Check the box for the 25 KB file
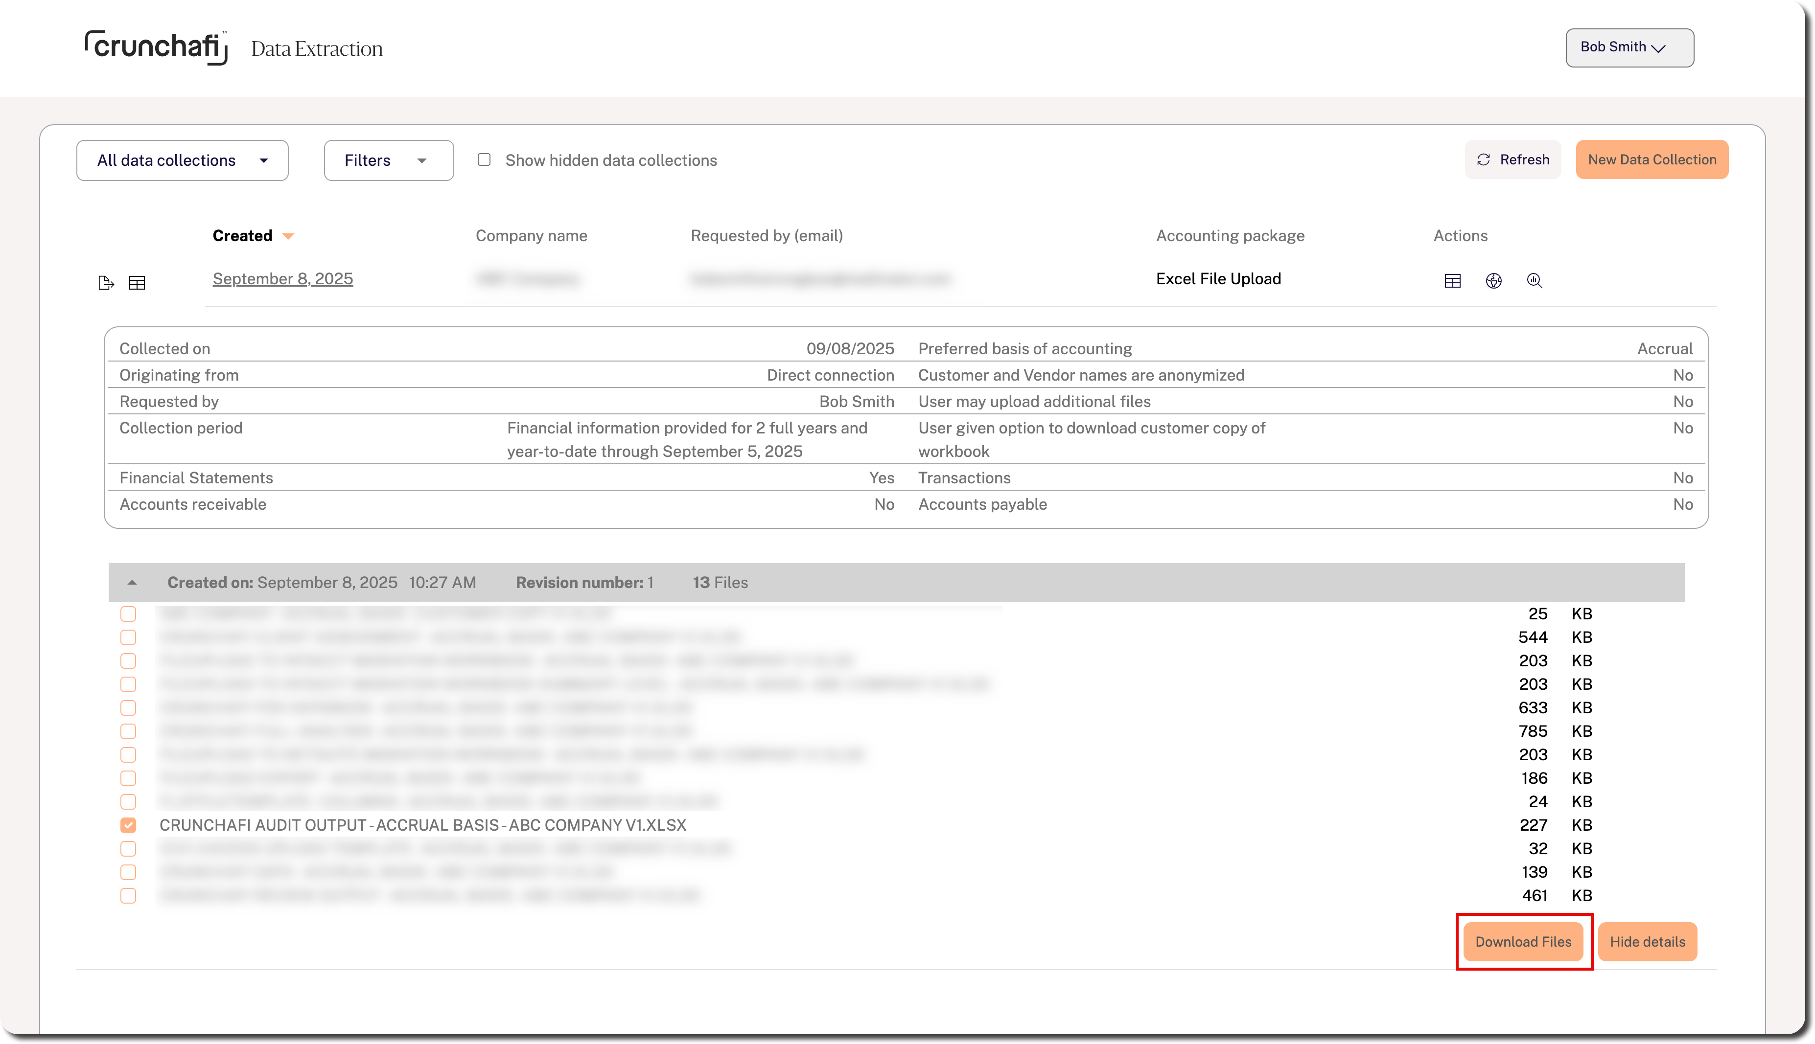The width and height of the screenshot is (1815, 1044). click(x=128, y=614)
